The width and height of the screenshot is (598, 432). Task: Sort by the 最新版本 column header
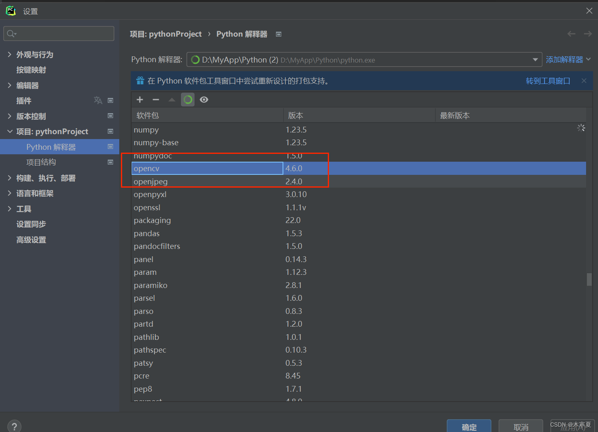tap(511, 115)
